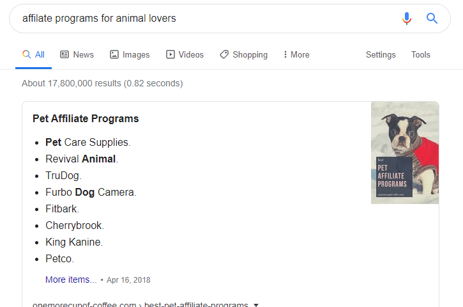This screenshot has height=307, width=463.
Task: Click the microphone voice search icon
Action: point(407,19)
